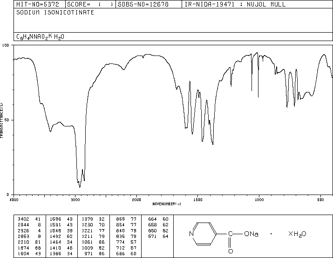Viewport: 333px width, 258px height.
Task: Click the HIT-NO=5372 header cell
Action: [40, 4]
